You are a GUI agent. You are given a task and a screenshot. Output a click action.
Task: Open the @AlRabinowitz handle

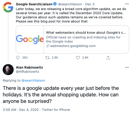[x=28, y=72]
